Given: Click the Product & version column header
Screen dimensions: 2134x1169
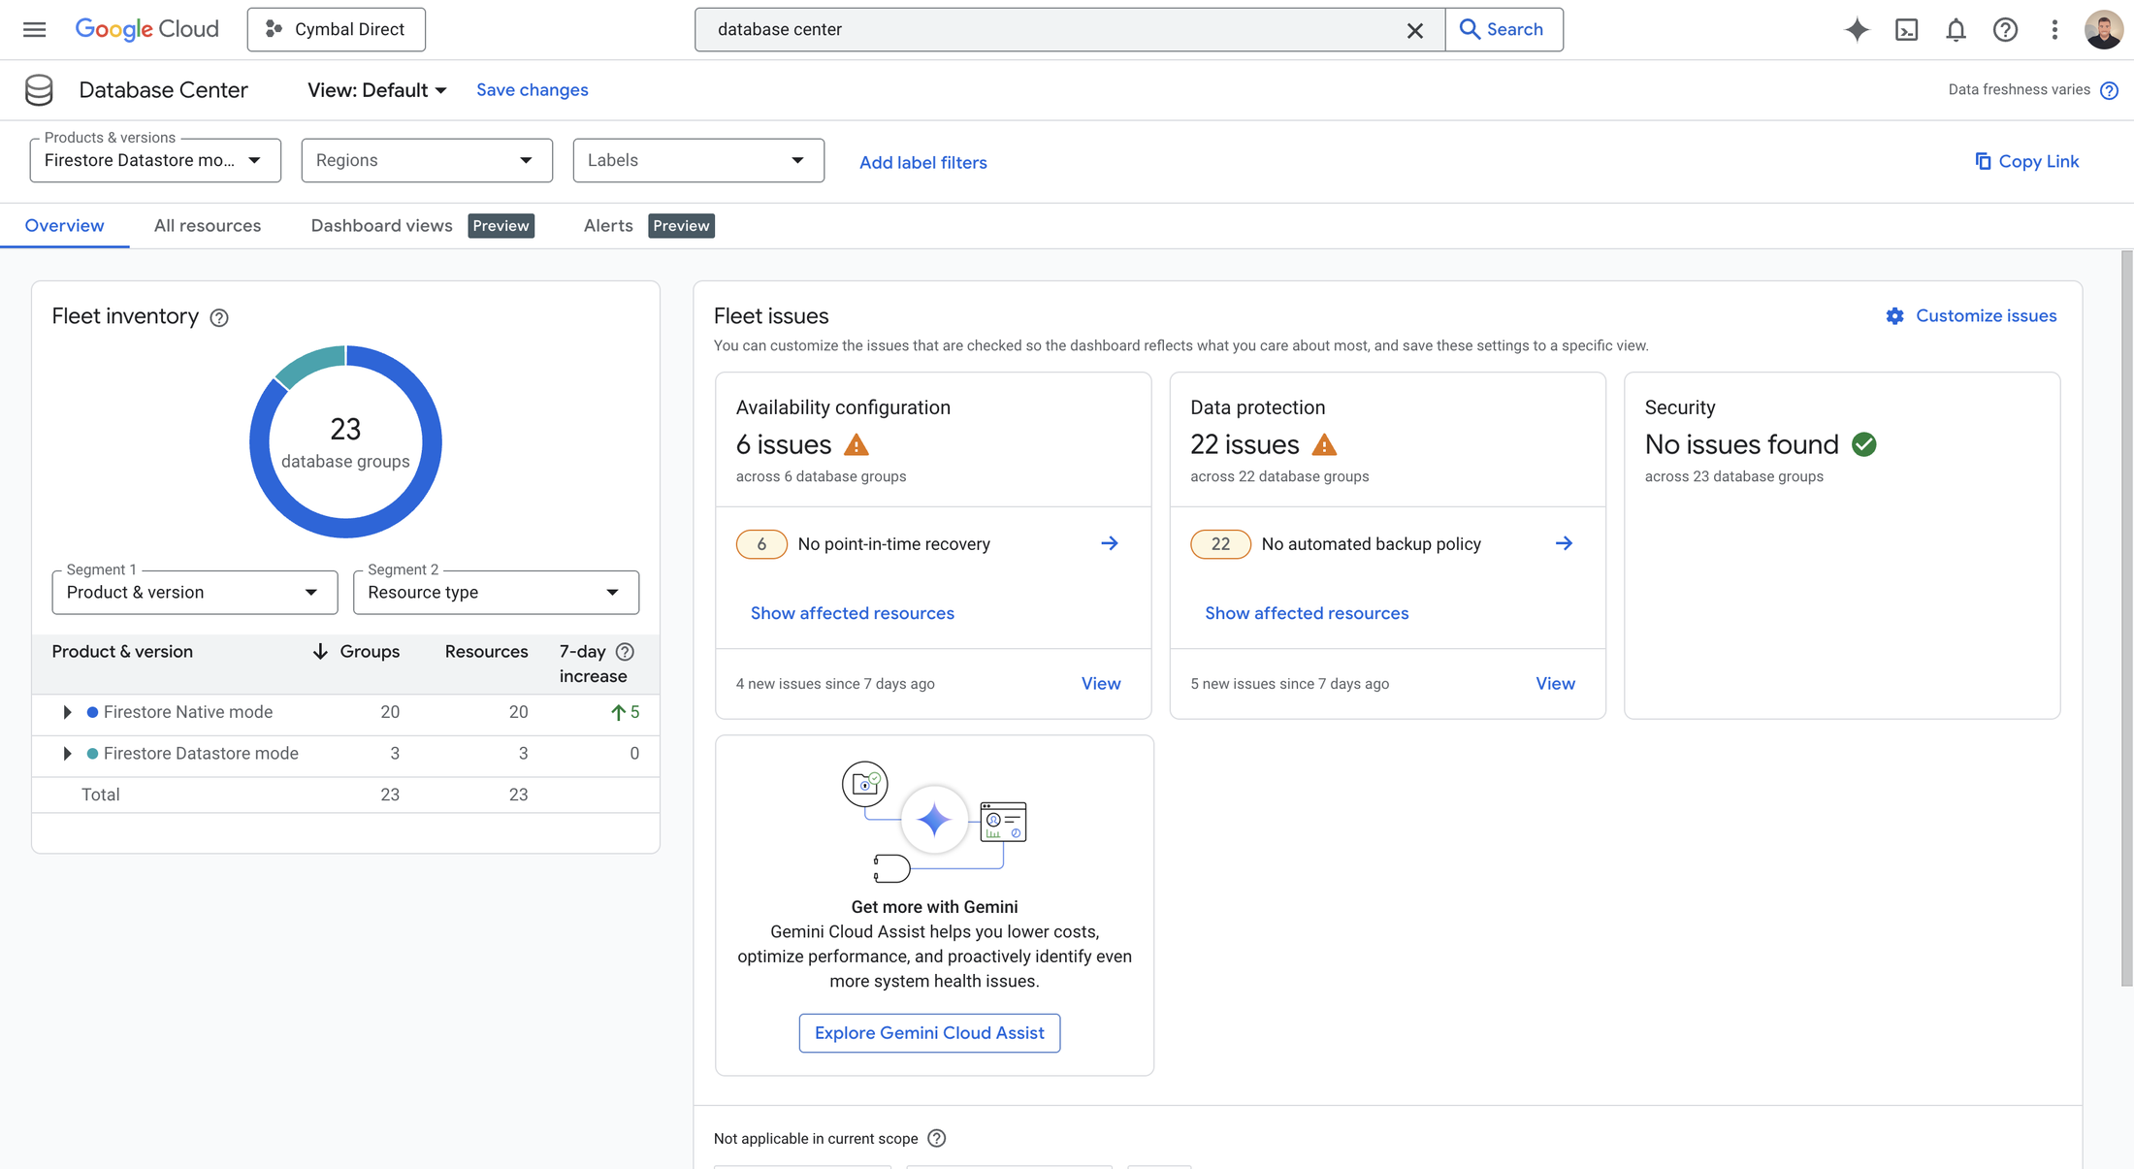Looking at the screenshot, I should (x=122, y=652).
